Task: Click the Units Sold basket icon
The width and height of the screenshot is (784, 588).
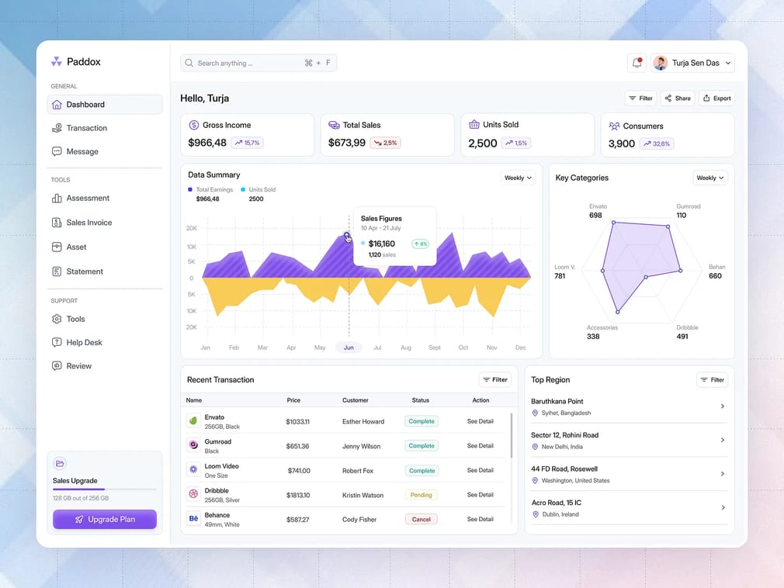Action: pos(474,124)
